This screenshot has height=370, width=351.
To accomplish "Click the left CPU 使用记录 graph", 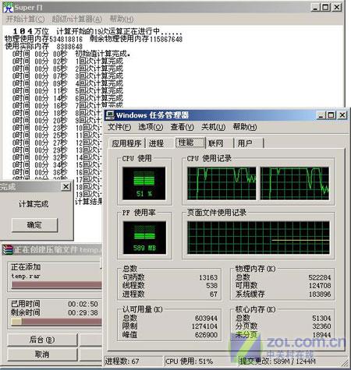I will point(222,183).
